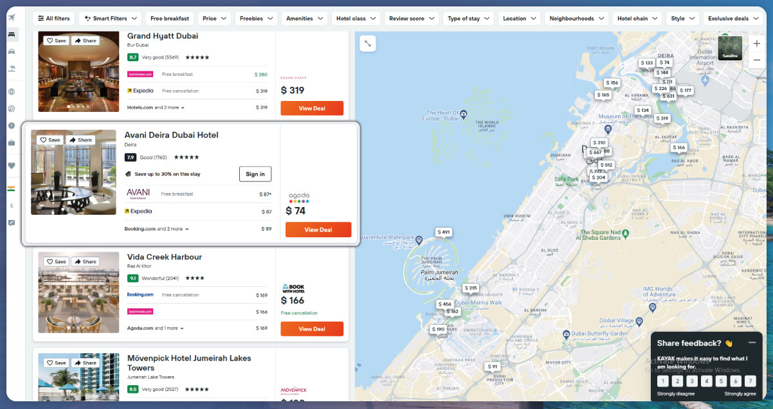773x409 pixels.
Task: Toggle the Free breakfast filter
Action: 170,19
